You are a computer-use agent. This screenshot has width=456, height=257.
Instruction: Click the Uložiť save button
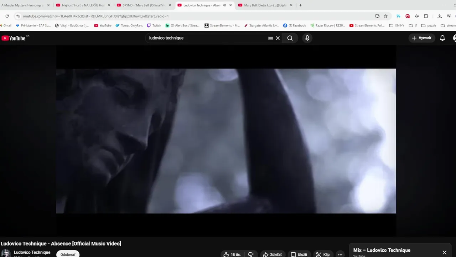(299, 255)
